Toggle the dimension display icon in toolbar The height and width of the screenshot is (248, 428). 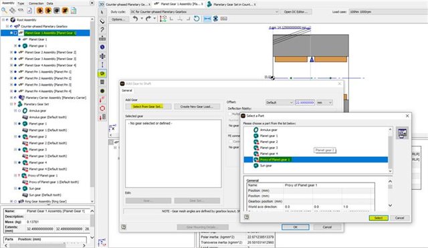pyautogui.click(x=207, y=19)
